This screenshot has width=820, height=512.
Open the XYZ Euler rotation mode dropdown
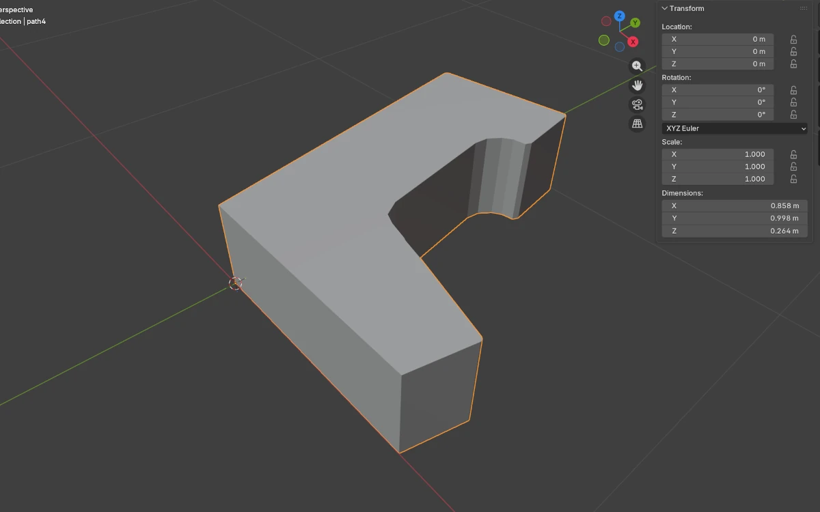[735, 128]
